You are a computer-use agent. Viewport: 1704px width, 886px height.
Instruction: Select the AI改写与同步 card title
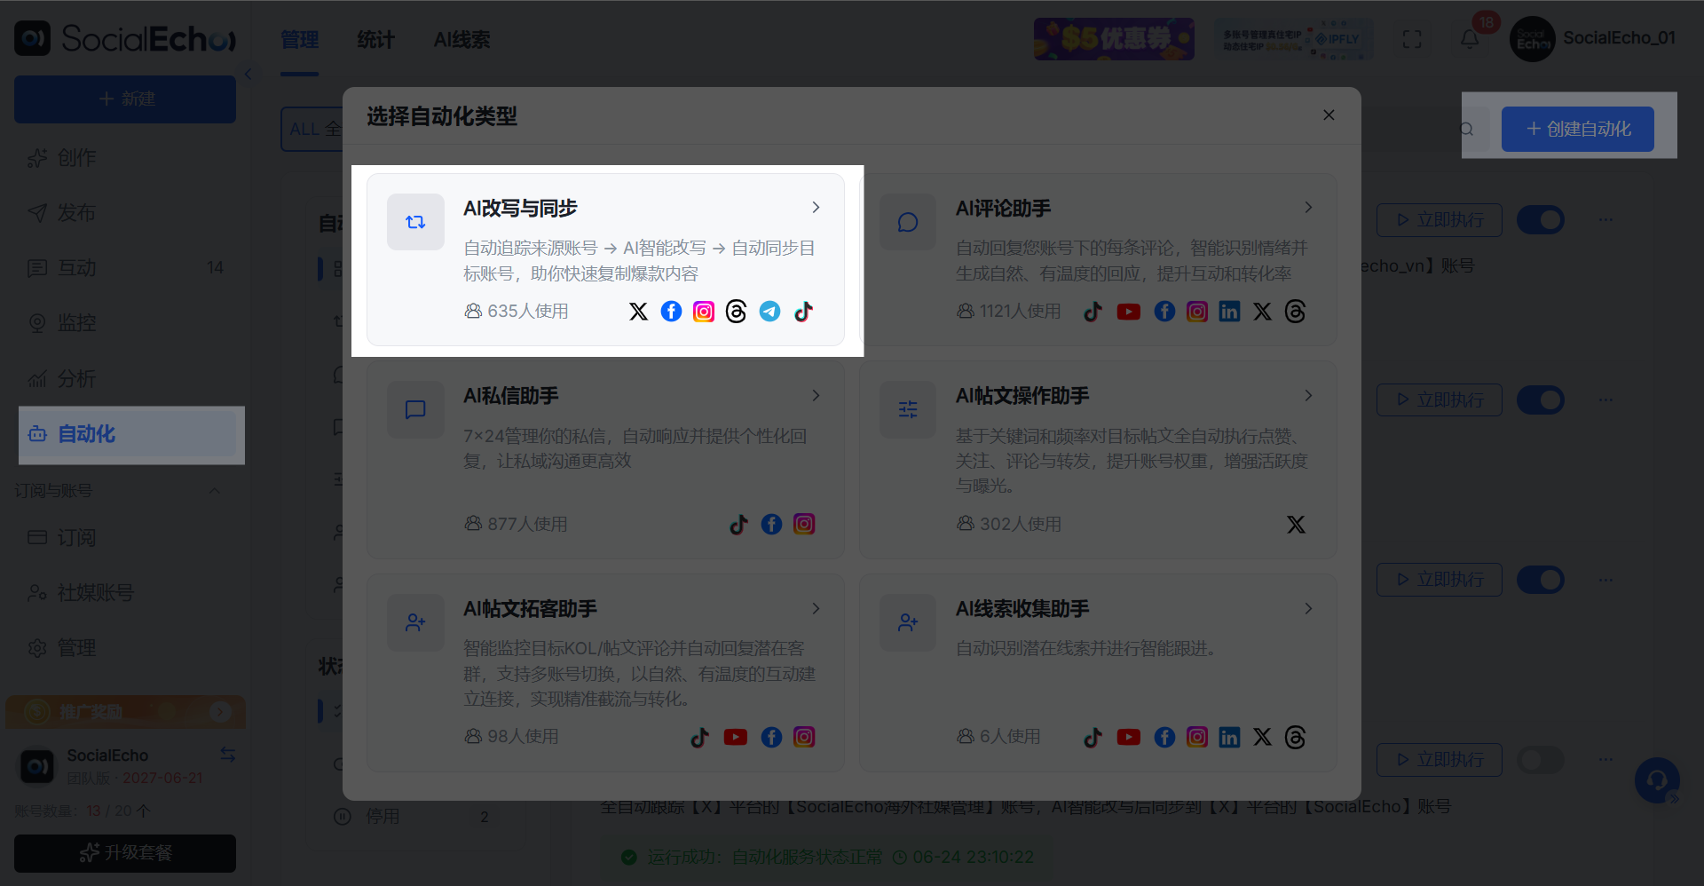click(520, 209)
